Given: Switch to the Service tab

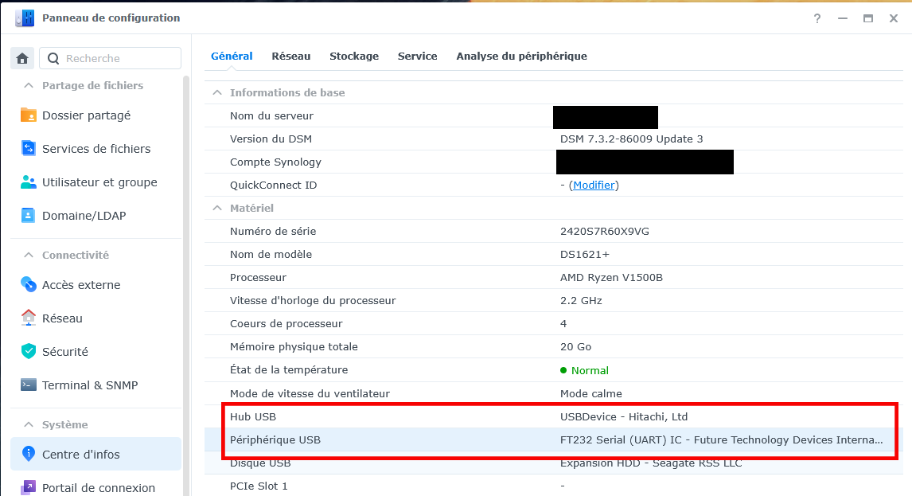Looking at the screenshot, I should pos(417,56).
